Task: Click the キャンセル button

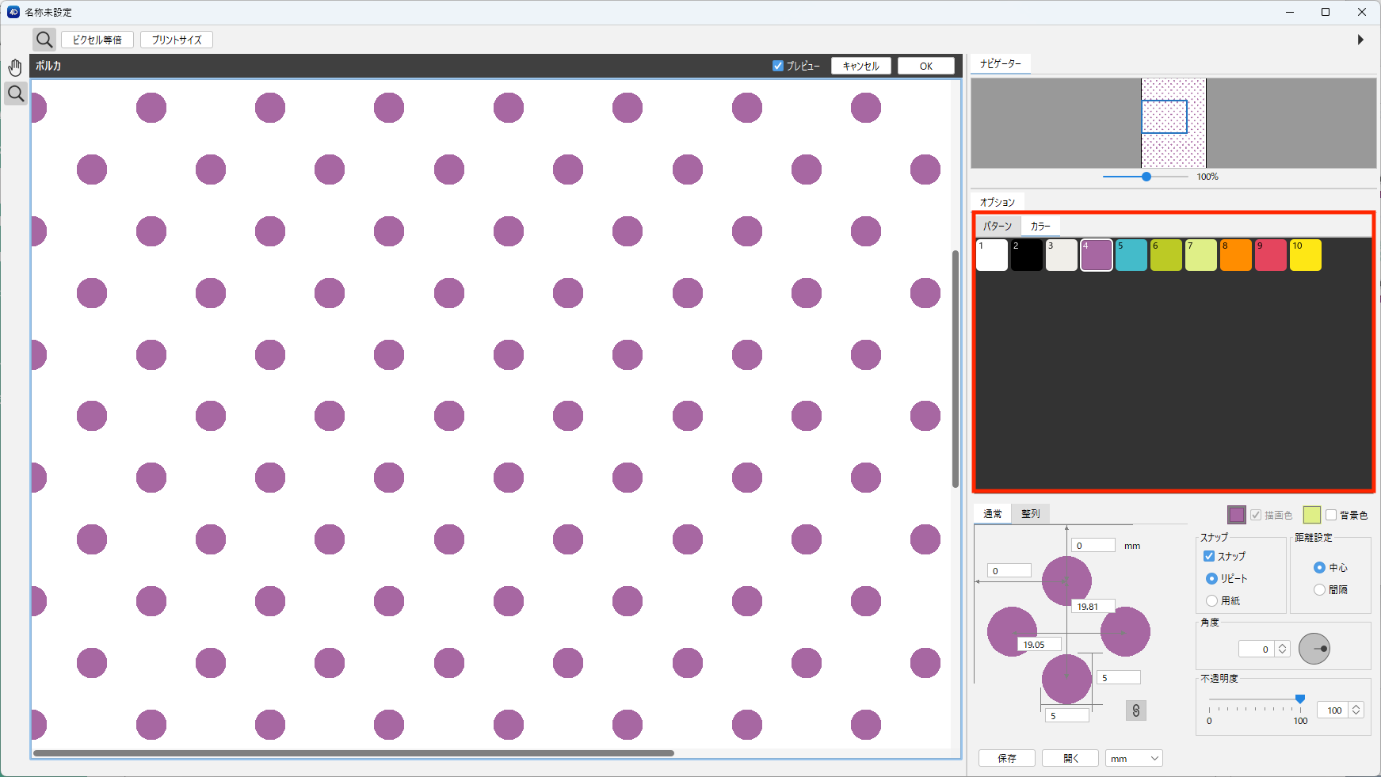Action: pos(860,66)
